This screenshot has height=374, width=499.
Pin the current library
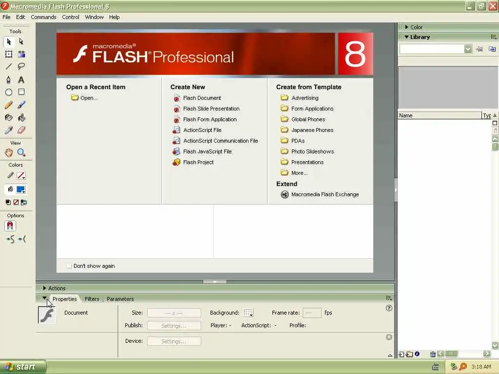pos(480,49)
